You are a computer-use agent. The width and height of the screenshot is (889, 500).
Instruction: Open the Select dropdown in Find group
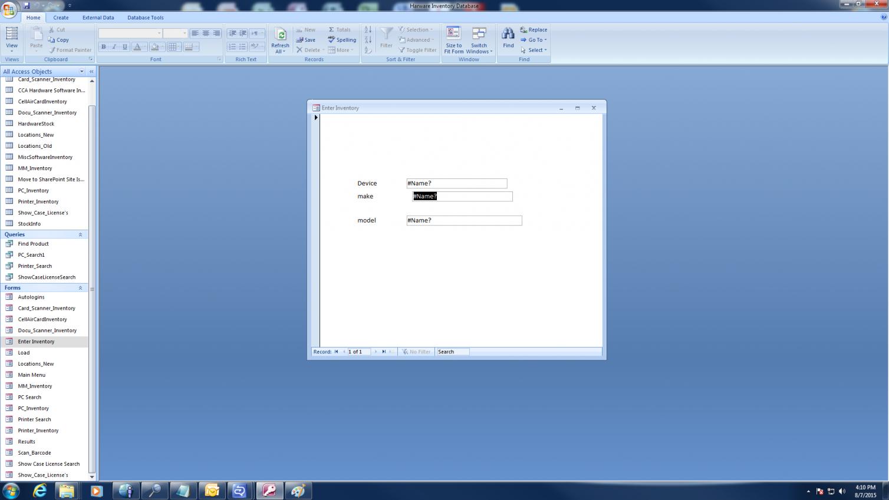pyautogui.click(x=534, y=50)
